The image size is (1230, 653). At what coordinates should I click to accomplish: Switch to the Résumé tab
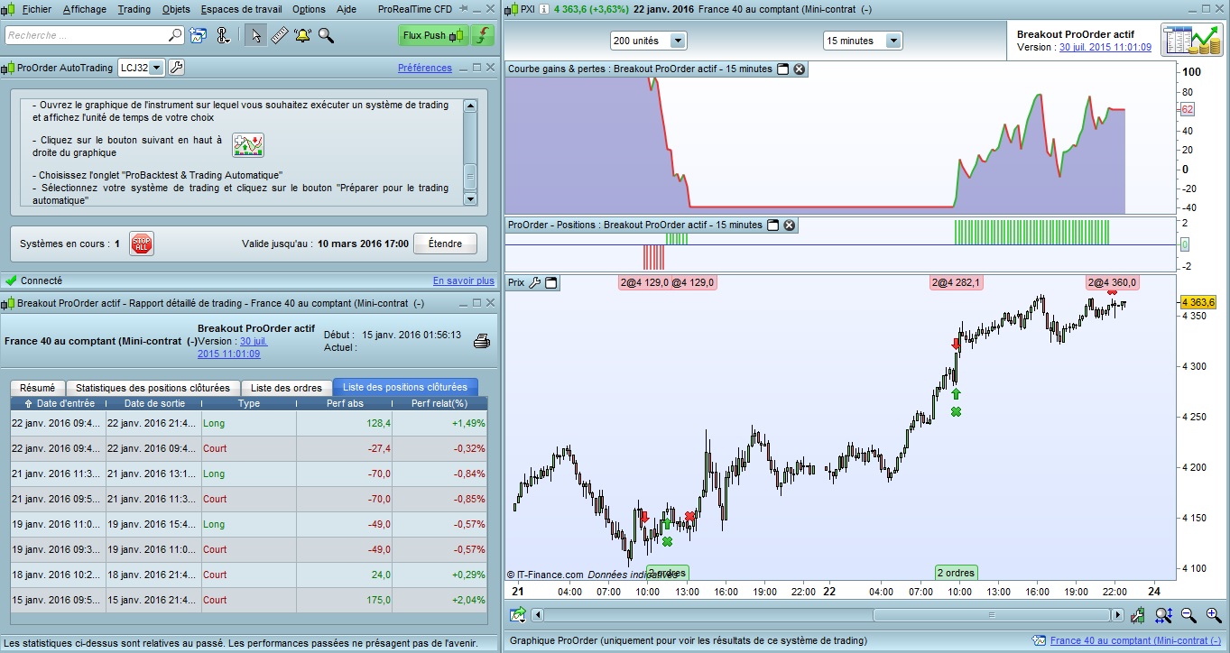pos(37,388)
